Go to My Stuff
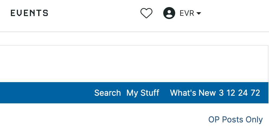Viewport: 269px width, 130px height. pyautogui.click(x=143, y=93)
